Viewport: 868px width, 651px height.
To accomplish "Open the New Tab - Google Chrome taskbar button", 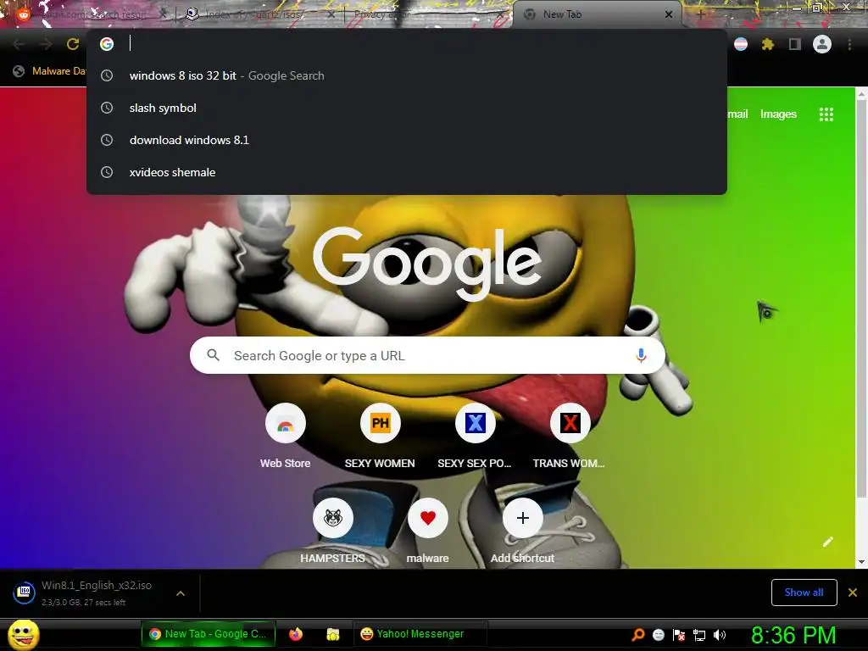I will coord(209,634).
